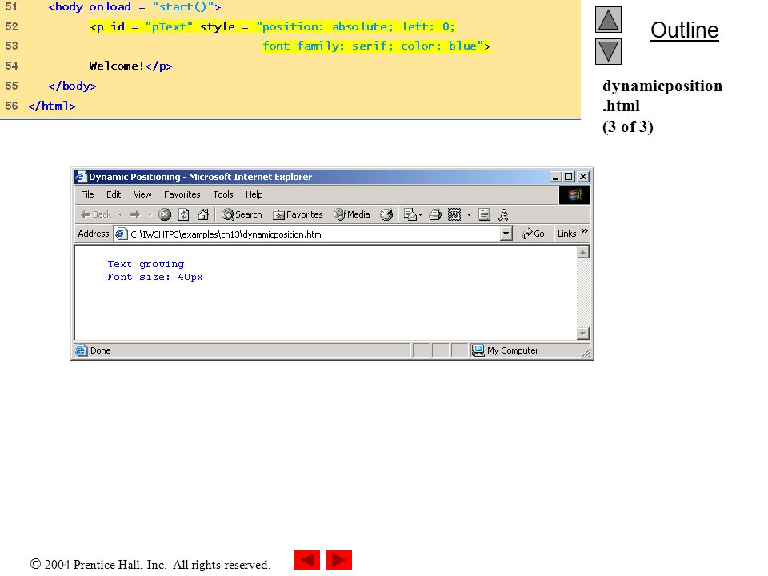
Task: Click scrollbar down arrow in browser
Action: pyautogui.click(x=583, y=334)
